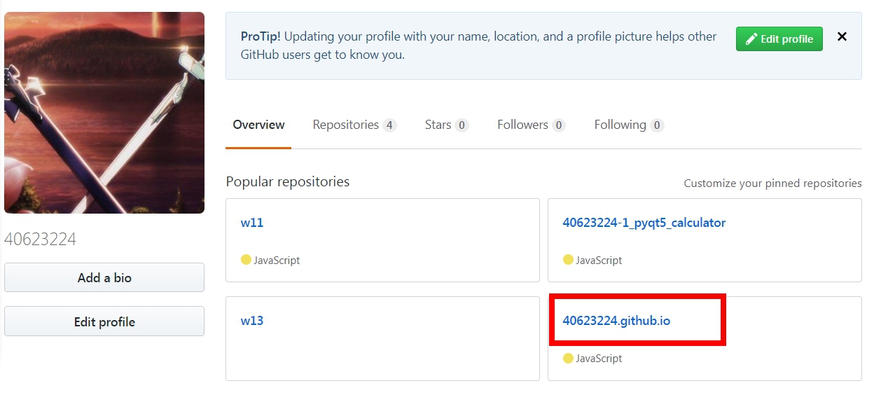Open Customize your pinned repositories link
874x402 pixels.
(x=772, y=183)
